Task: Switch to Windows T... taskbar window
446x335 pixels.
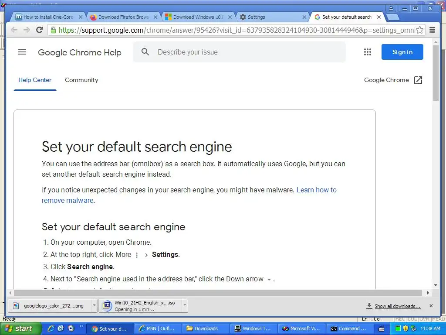Action: pos(253,328)
